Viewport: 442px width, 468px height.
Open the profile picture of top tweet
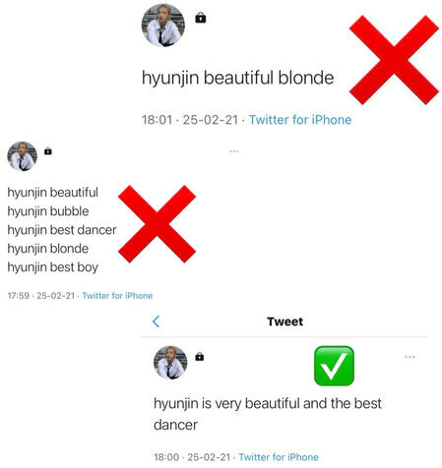[x=163, y=26]
